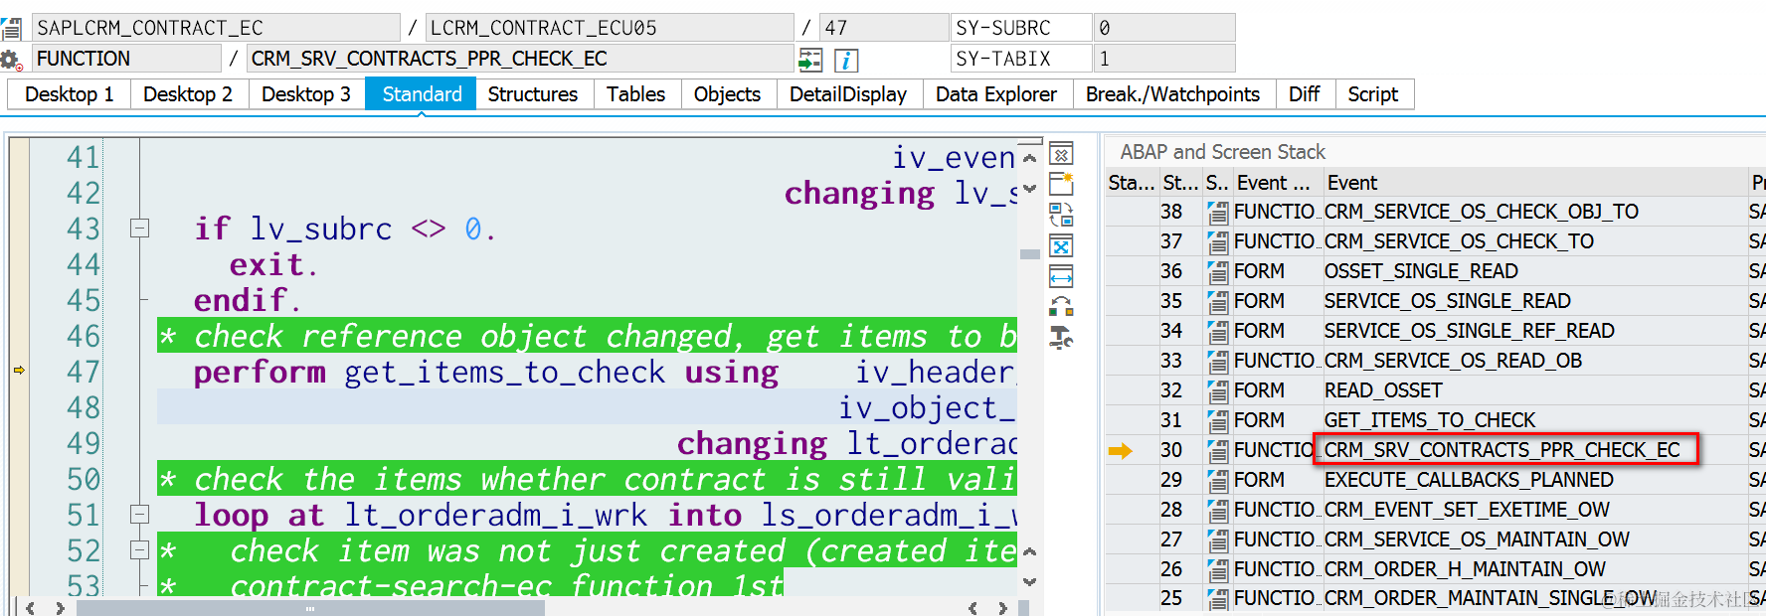Click source icon of stack row 34
The width and height of the screenshot is (1766, 616).
pyautogui.click(x=1216, y=331)
